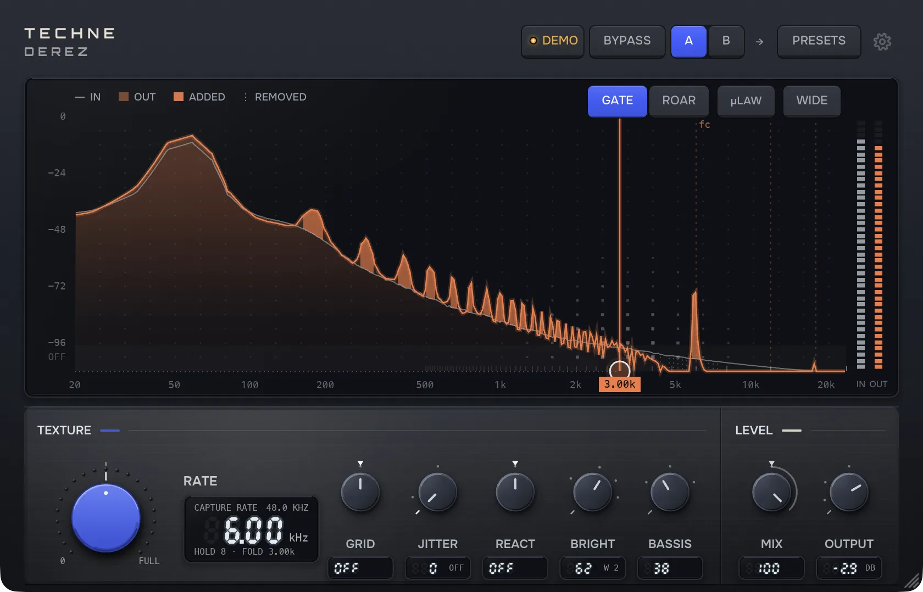The height and width of the screenshot is (592, 923).
Task: Click the 3.00k cutoff frequency handle circle
Action: click(x=620, y=370)
